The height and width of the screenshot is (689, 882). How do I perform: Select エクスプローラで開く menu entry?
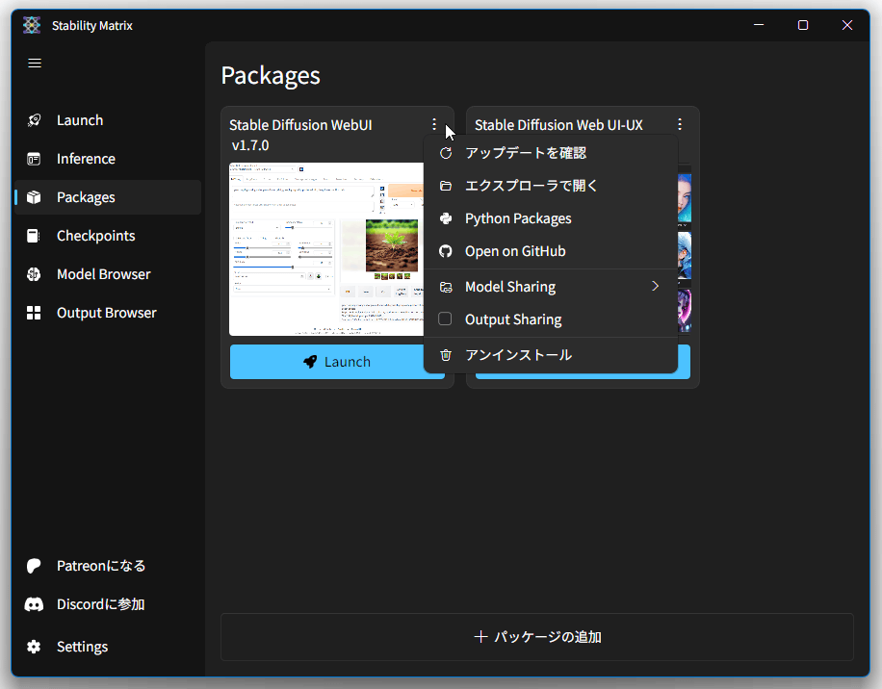[x=551, y=186]
